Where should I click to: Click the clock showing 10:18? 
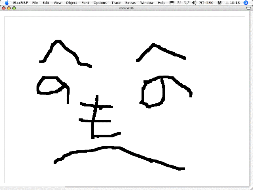[232, 3]
